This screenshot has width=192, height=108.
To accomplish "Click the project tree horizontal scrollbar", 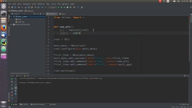I will [x=20, y=73].
